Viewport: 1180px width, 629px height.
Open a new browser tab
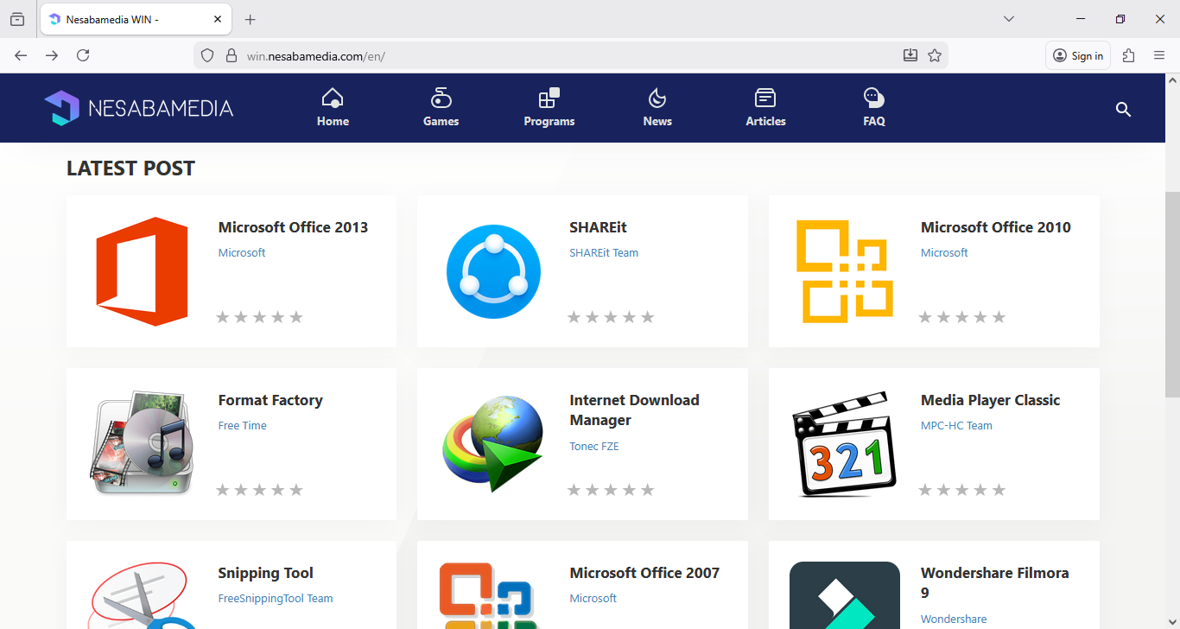(251, 19)
